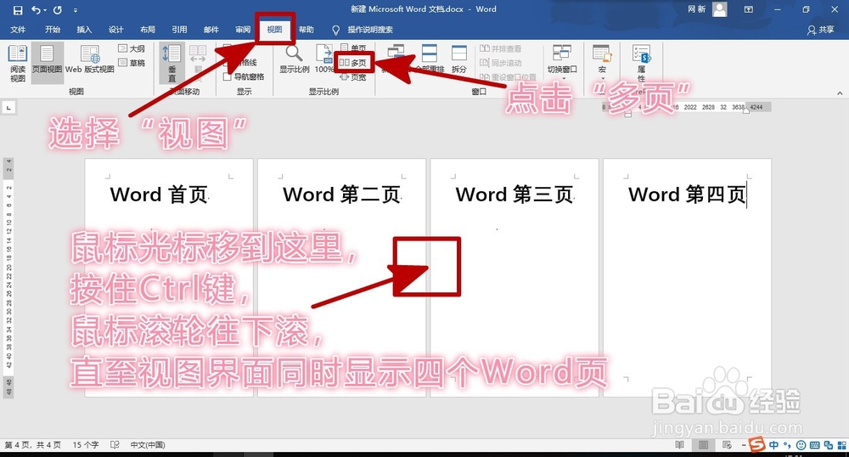Undo the last action in the quick access toolbar
This screenshot has width=849, height=457.
pos(36,9)
